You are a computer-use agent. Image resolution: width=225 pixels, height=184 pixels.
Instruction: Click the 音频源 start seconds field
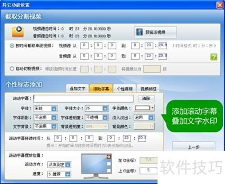pos(112,56)
